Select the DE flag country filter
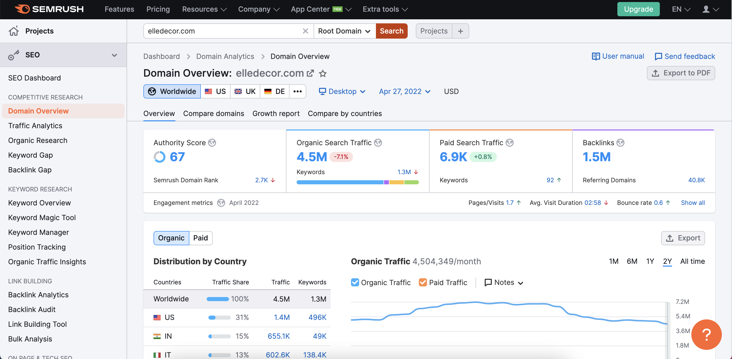 point(274,91)
